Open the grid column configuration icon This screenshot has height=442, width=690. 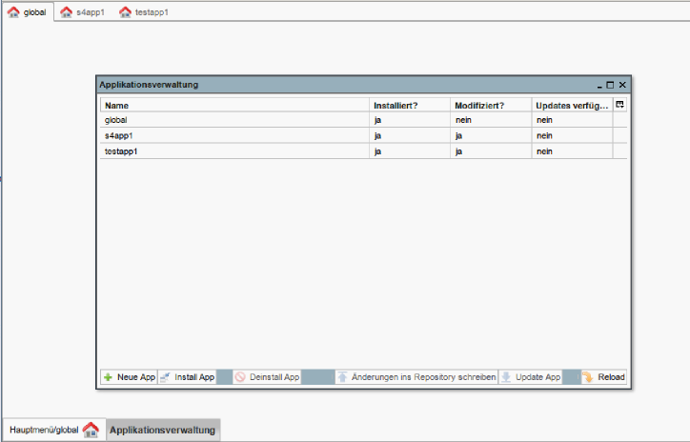click(x=619, y=105)
